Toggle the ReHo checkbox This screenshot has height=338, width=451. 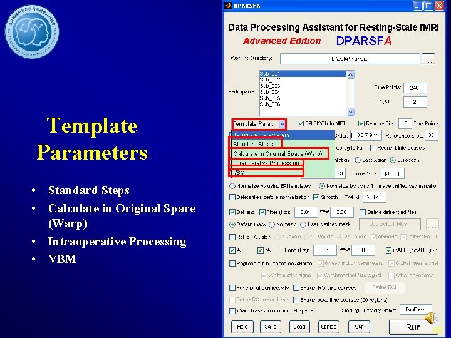click(x=232, y=237)
